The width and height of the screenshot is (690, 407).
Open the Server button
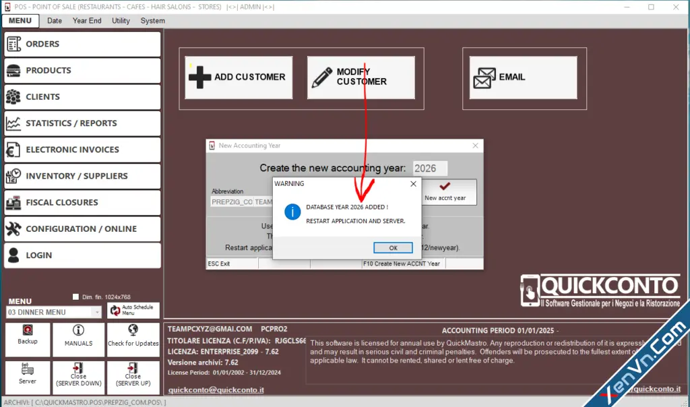pyautogui.click(x=27, y=377)
